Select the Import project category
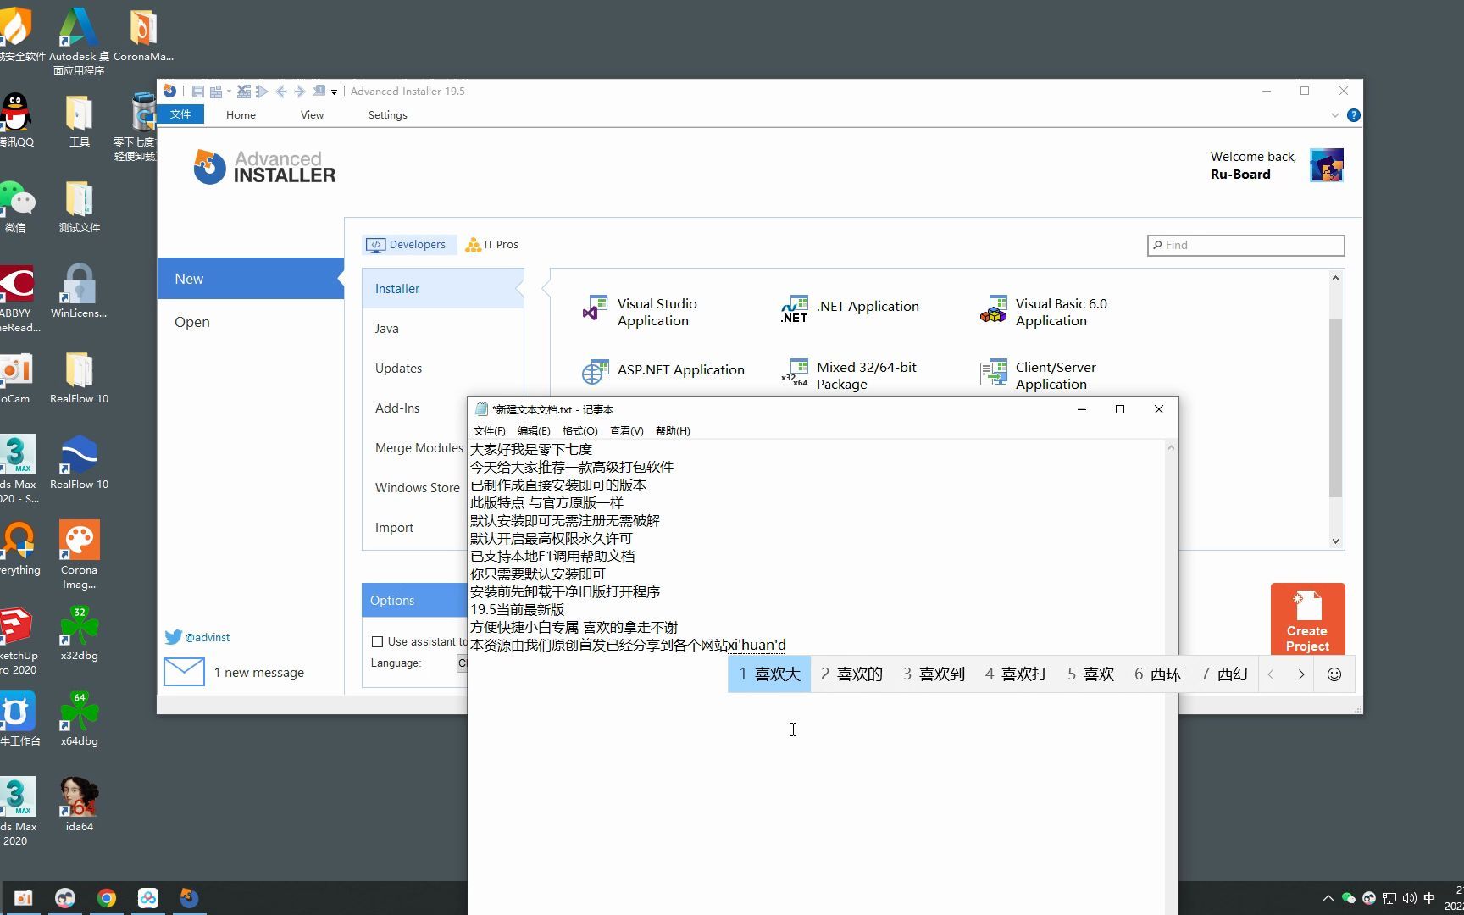 pos(415,528)
